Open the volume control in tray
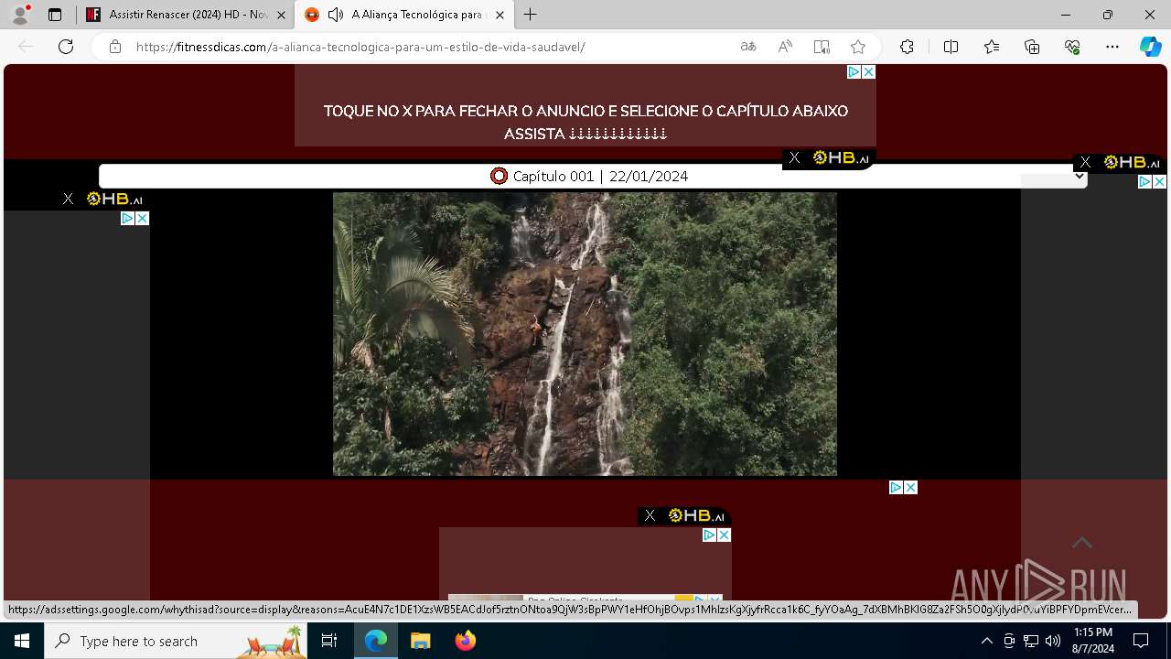Viewport: 1171px width, 659px height. pyautogui.click(x=1053, y=641)
